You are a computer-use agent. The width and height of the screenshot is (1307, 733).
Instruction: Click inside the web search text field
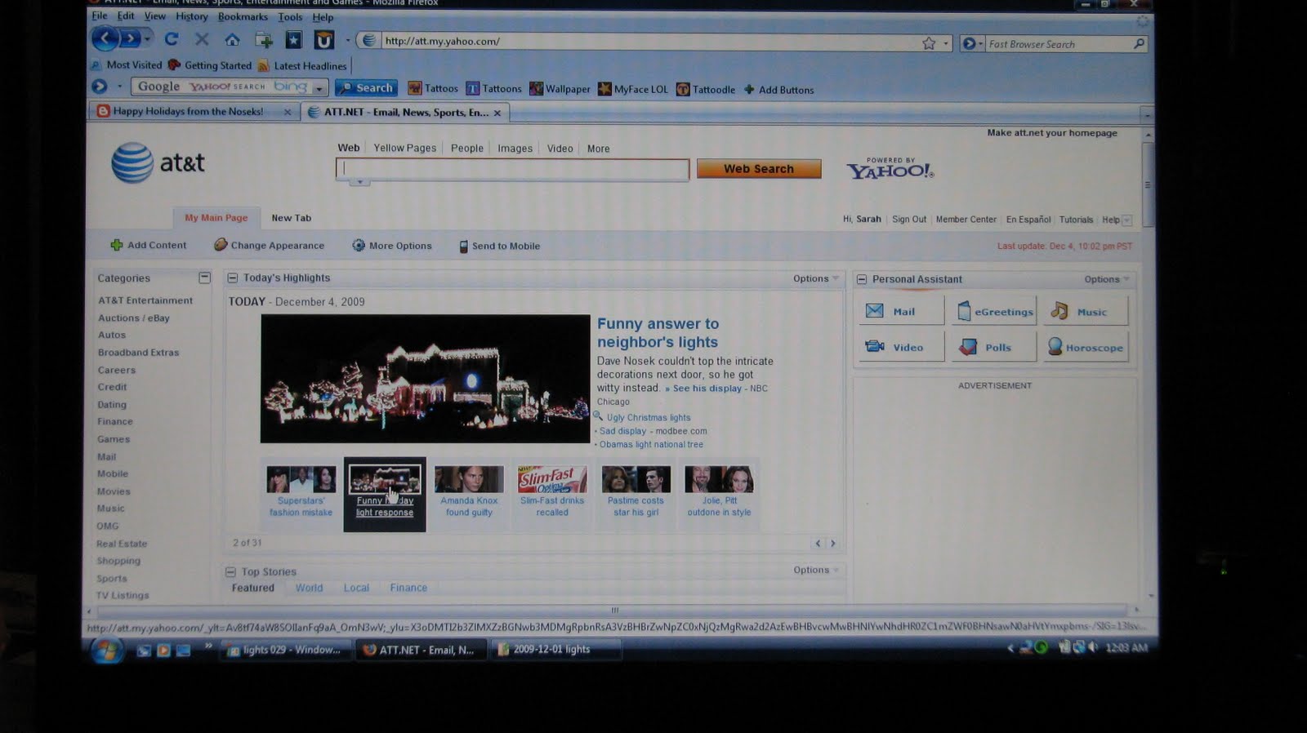pos(512,169)
